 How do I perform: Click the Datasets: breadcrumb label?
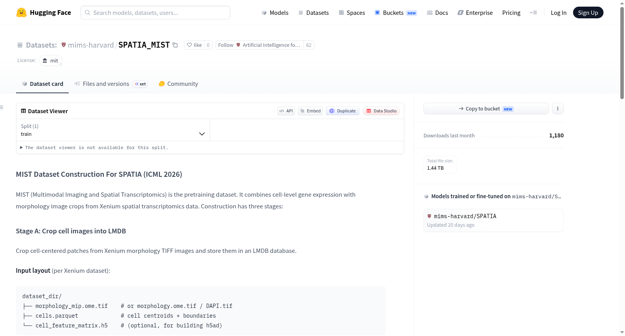point(41,45)
